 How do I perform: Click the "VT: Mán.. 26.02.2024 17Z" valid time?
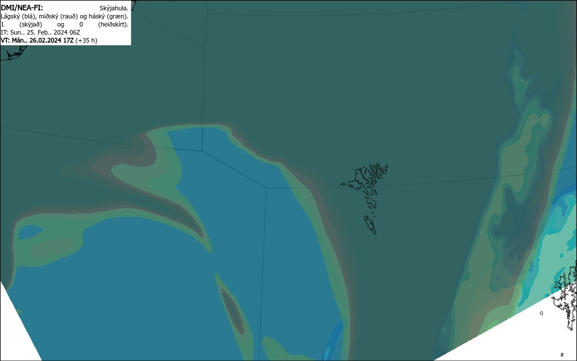point(37,40)
